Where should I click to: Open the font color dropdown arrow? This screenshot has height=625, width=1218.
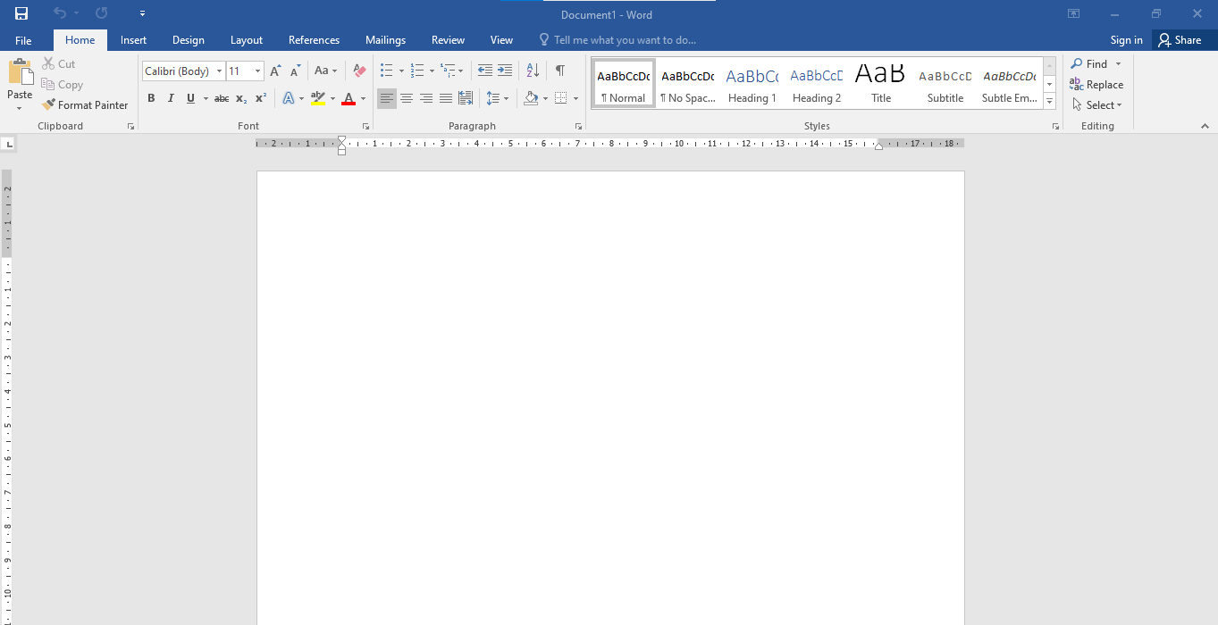click(363, 98)
